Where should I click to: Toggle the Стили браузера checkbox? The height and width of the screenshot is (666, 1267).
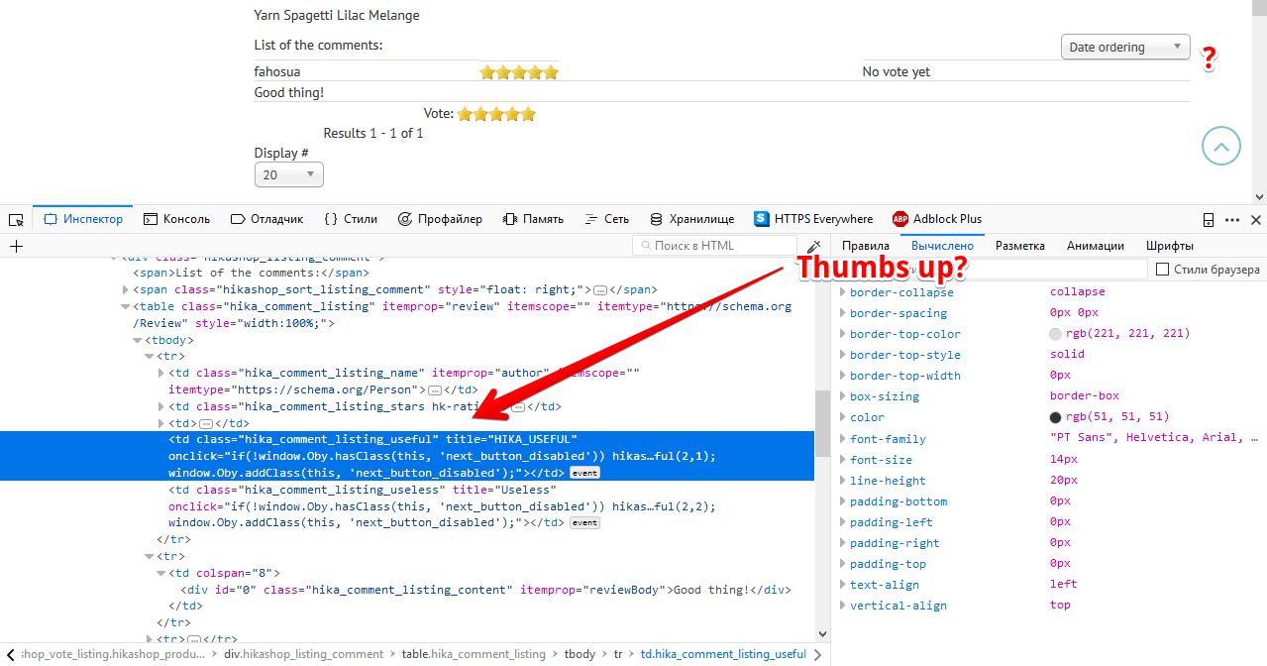[x=1163, y=270]
